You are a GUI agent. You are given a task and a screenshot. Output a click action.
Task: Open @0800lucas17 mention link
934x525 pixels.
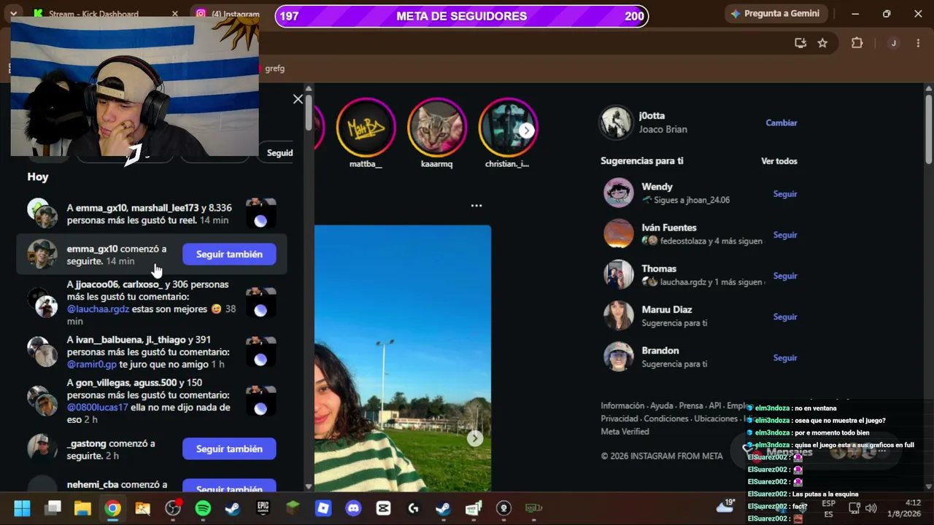(x=98, y=408)
